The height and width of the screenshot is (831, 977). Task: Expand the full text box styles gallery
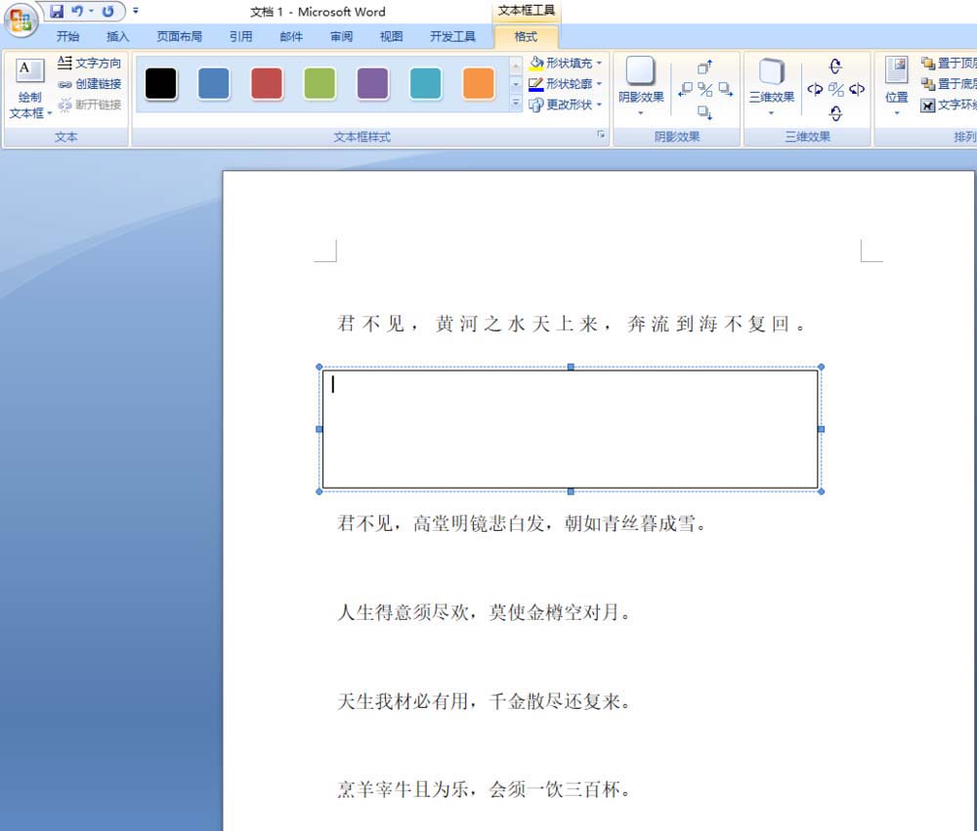(515, 103)
